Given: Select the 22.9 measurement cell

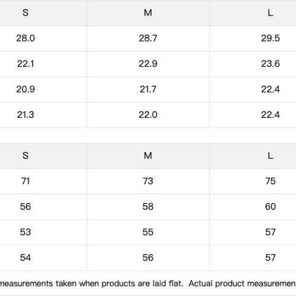Looking at the screenshot, I should tap(148, 64).
